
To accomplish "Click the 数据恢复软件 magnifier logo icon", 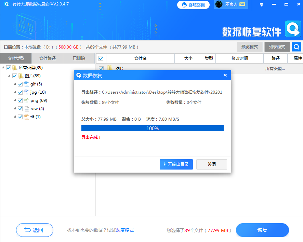I will (x=293, y=29).
